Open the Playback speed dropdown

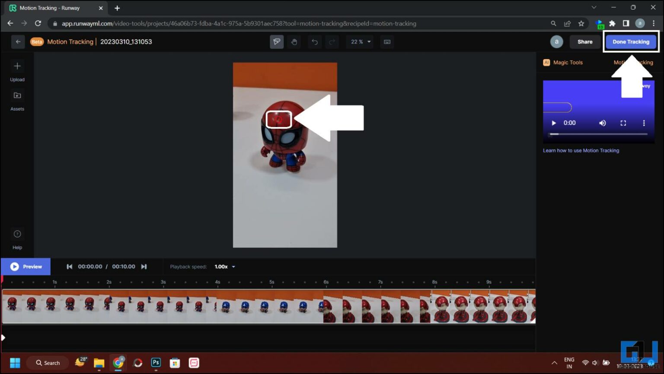224,266
